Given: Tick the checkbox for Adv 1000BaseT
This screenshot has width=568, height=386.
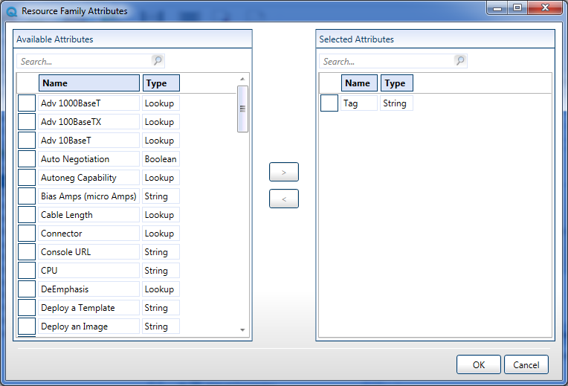Looking at the screenshot, I should 27,103.
